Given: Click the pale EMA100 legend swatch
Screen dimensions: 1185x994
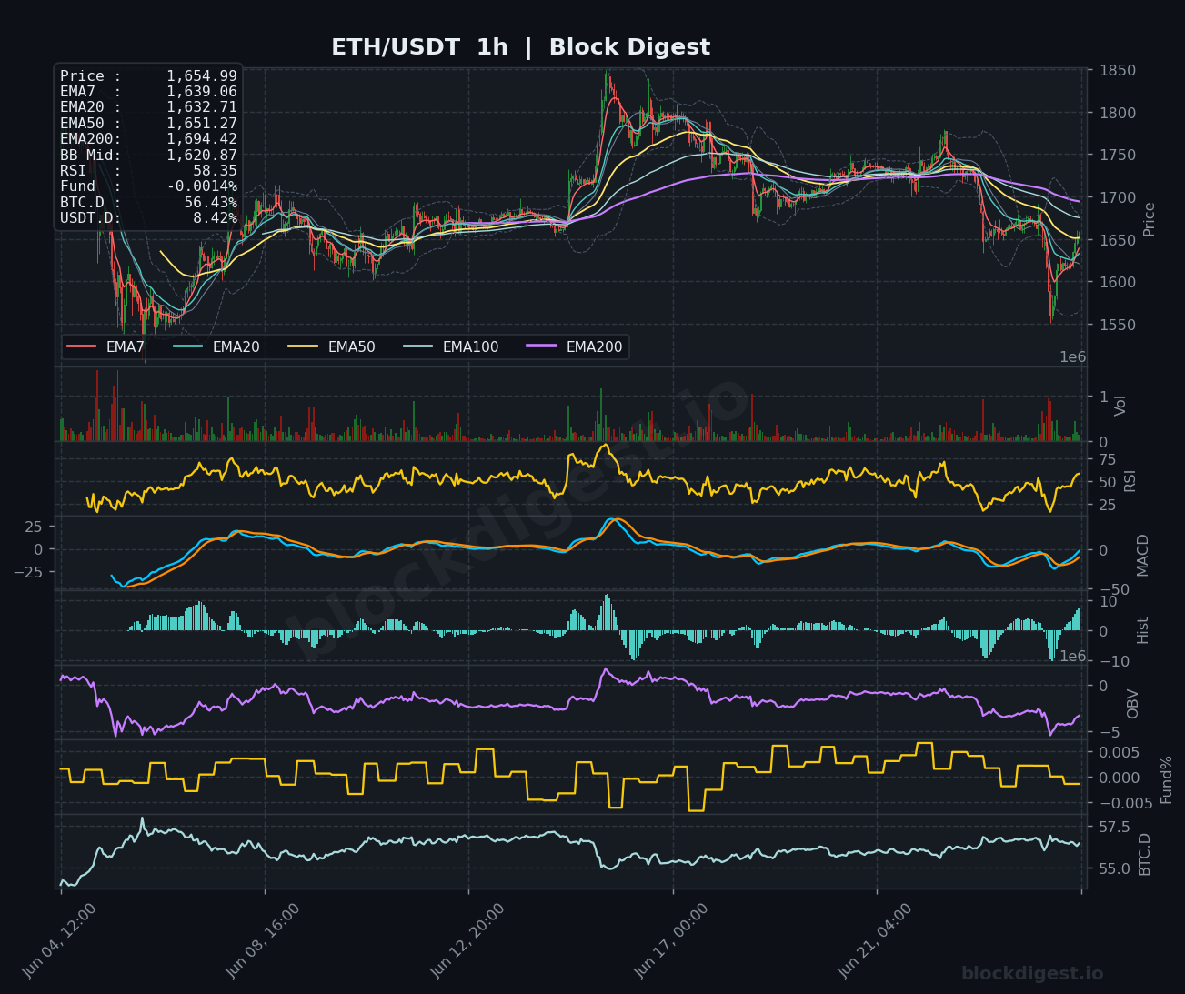Looking at the screenshot, I should pyautogui.click(x=418, y=346).
